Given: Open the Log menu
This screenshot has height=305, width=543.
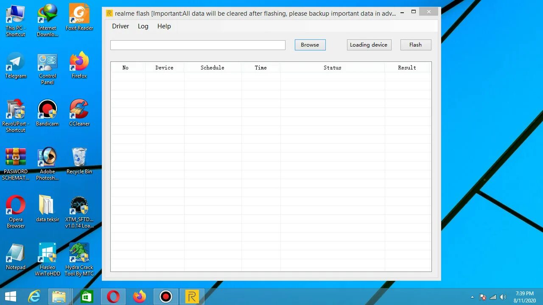Looking at the screenshot, I should tap(143, 26).
